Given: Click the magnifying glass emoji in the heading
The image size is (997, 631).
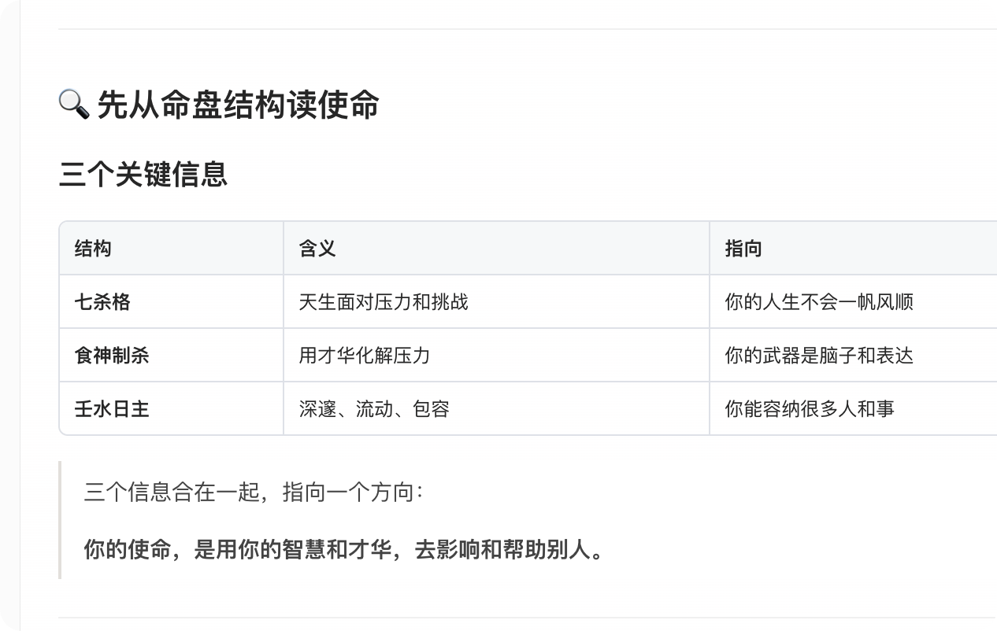Looking at the screenshot, I should point(74,105).
